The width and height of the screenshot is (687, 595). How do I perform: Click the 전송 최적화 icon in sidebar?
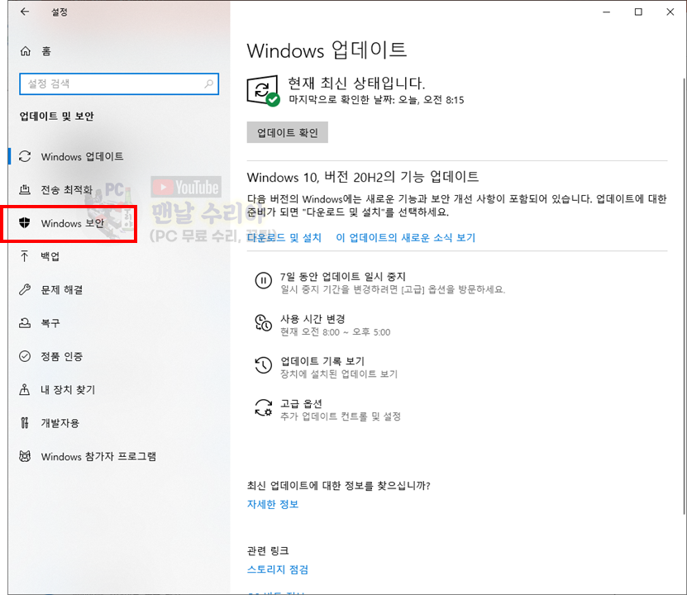pos(25,189)
